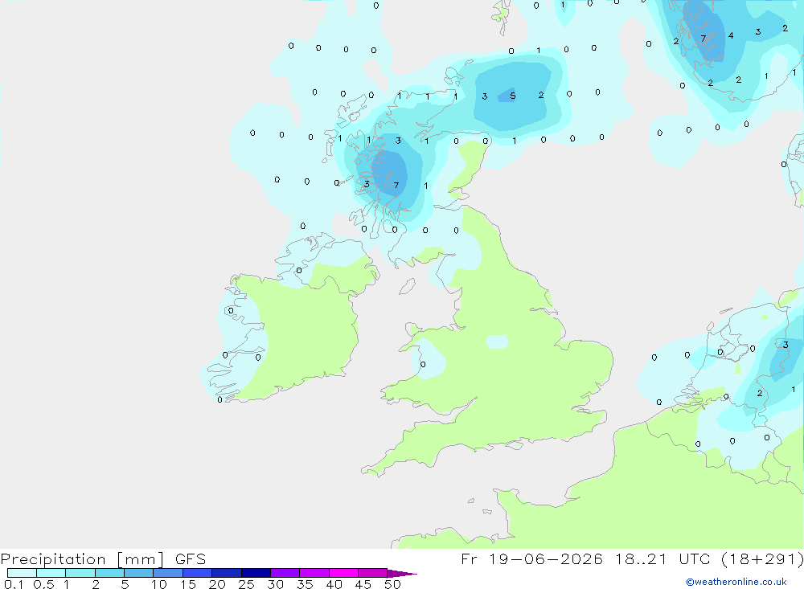Click the '40' legend scale label
The height and width of the screenshot is (589, 804).
[334, 584]
